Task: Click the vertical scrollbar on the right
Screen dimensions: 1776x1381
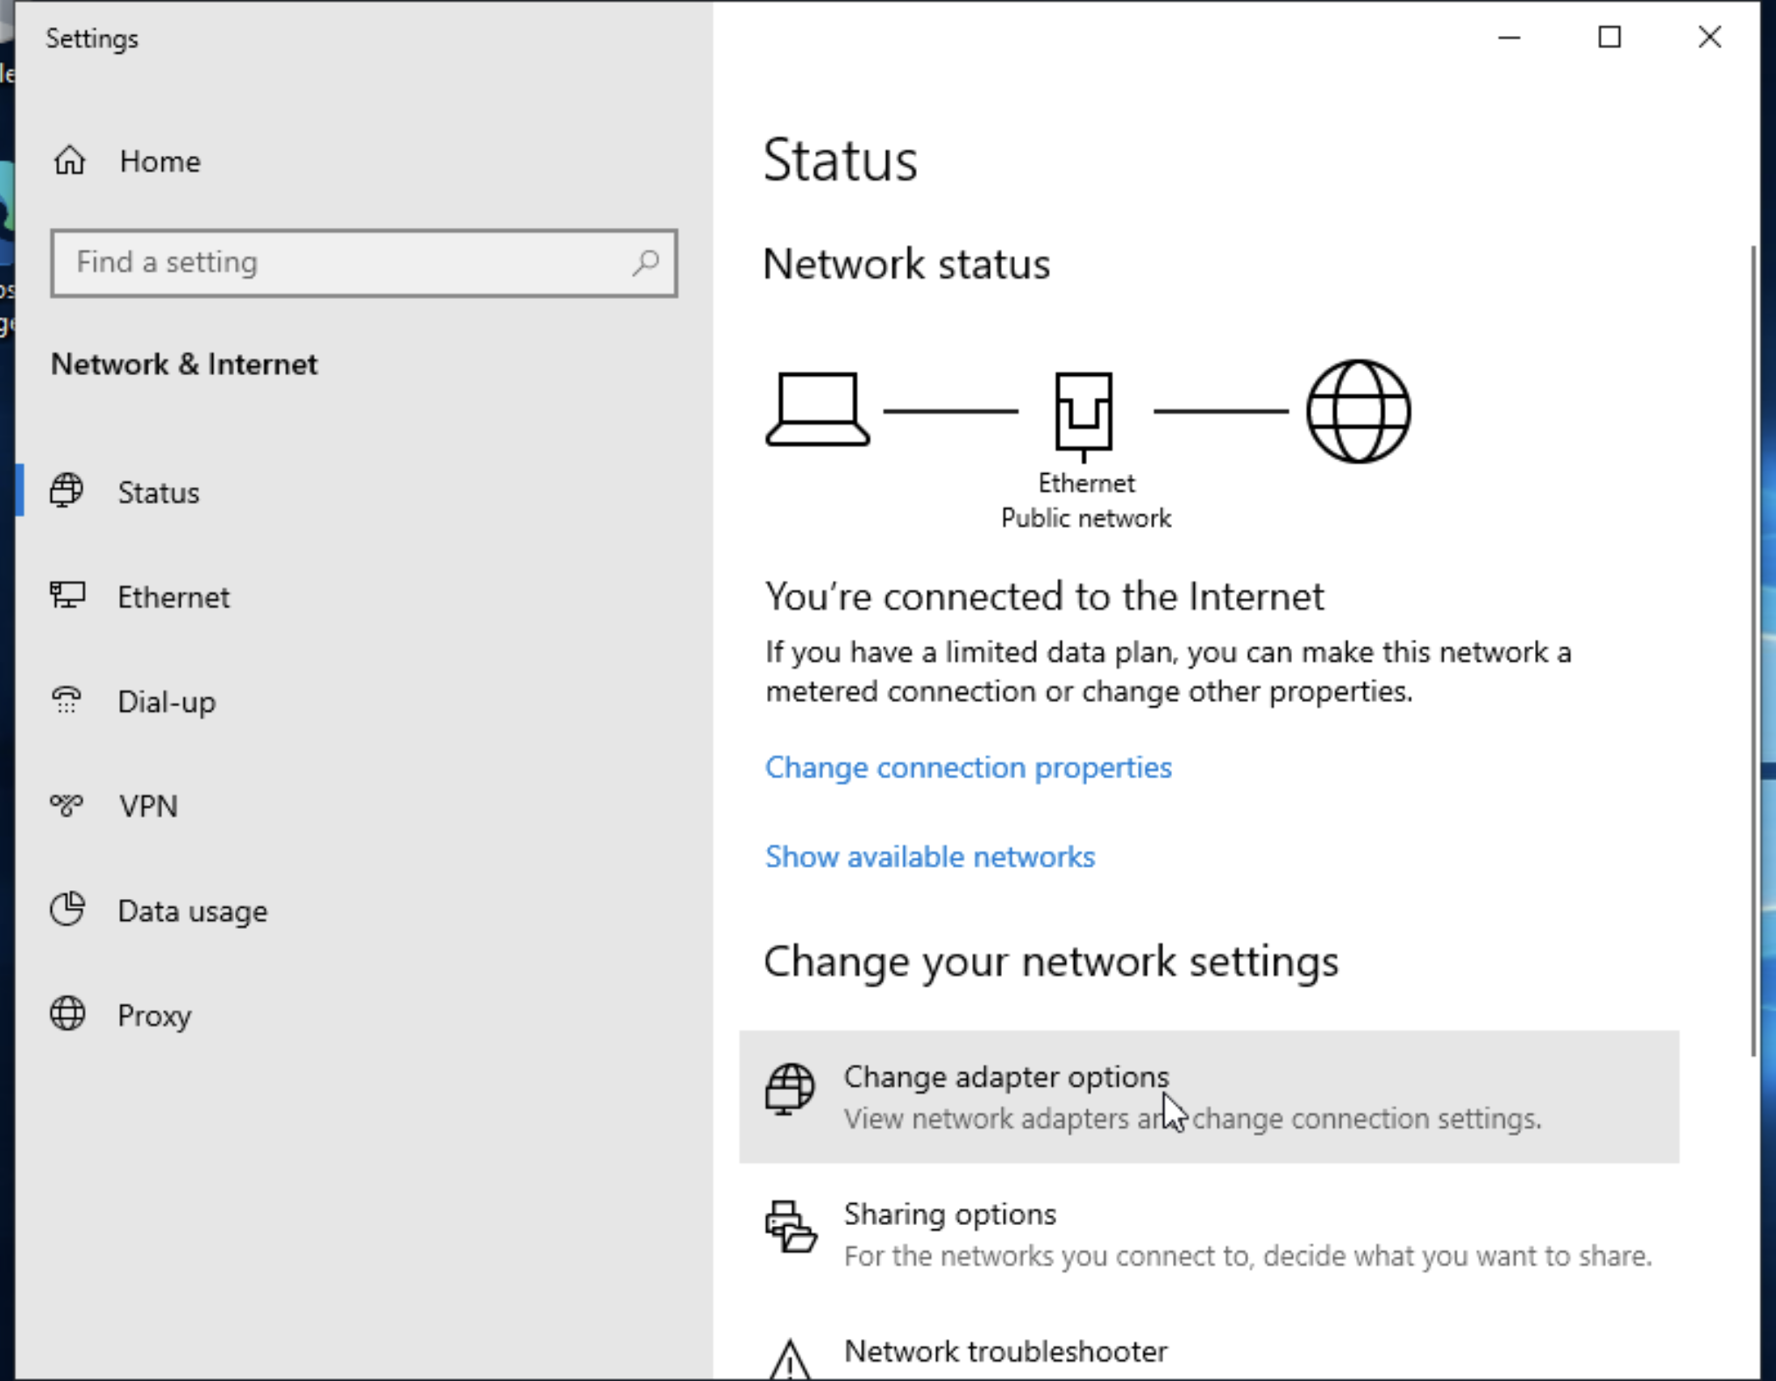Action: 1752,648
